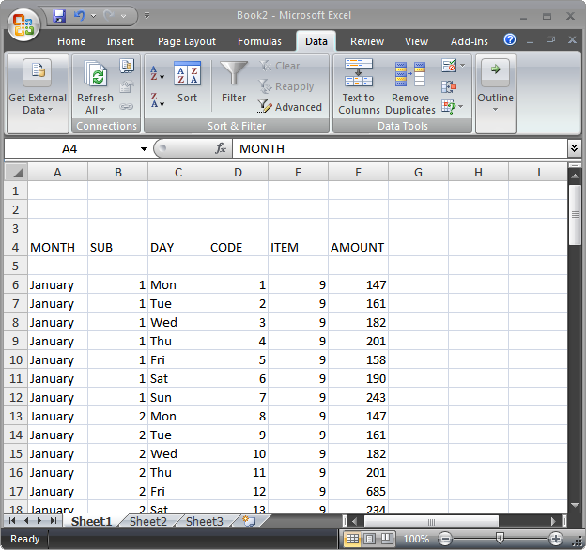
Task: Click the zoom slider handle
Action: tap(500, 539)
